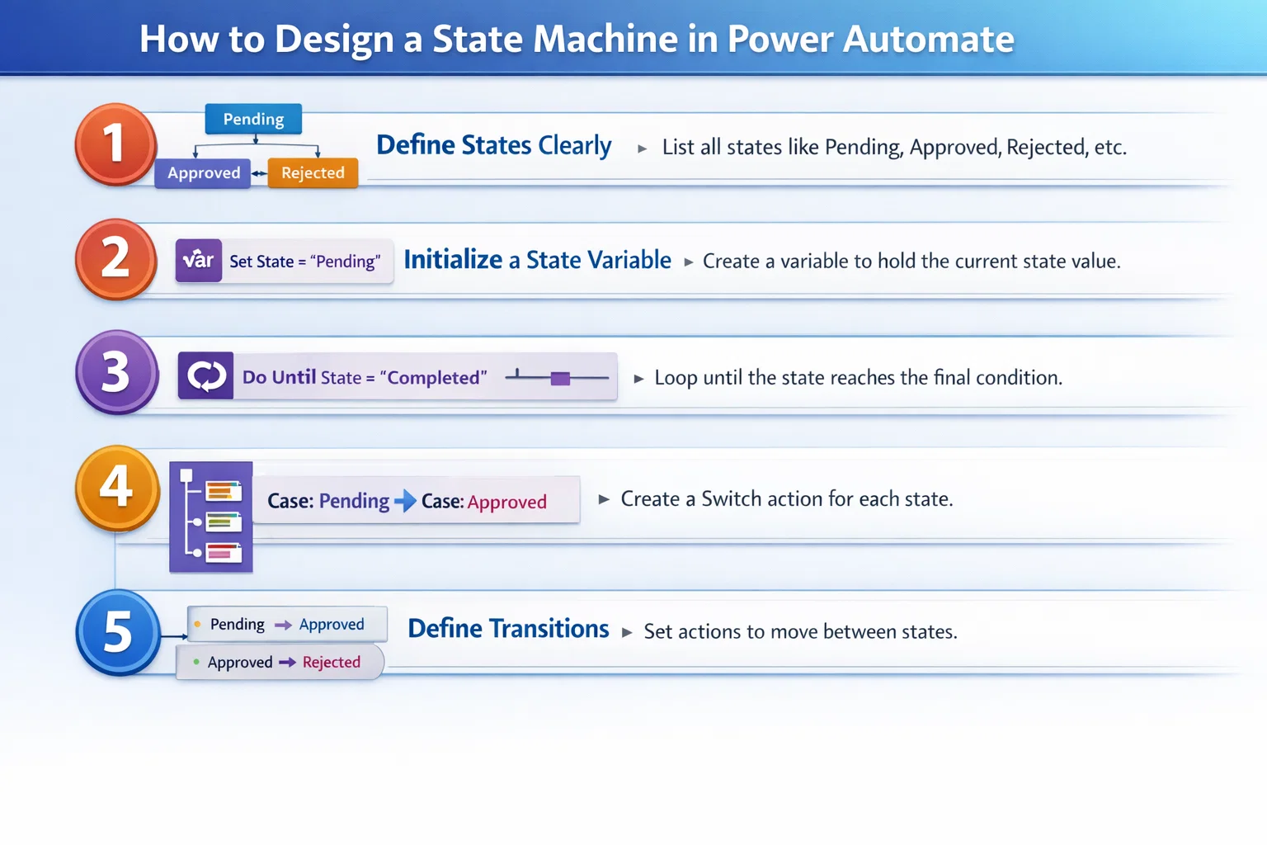Click the Do Until loop icon
This screenshot has width=1267, height=845.
click(x=205, y=376)
